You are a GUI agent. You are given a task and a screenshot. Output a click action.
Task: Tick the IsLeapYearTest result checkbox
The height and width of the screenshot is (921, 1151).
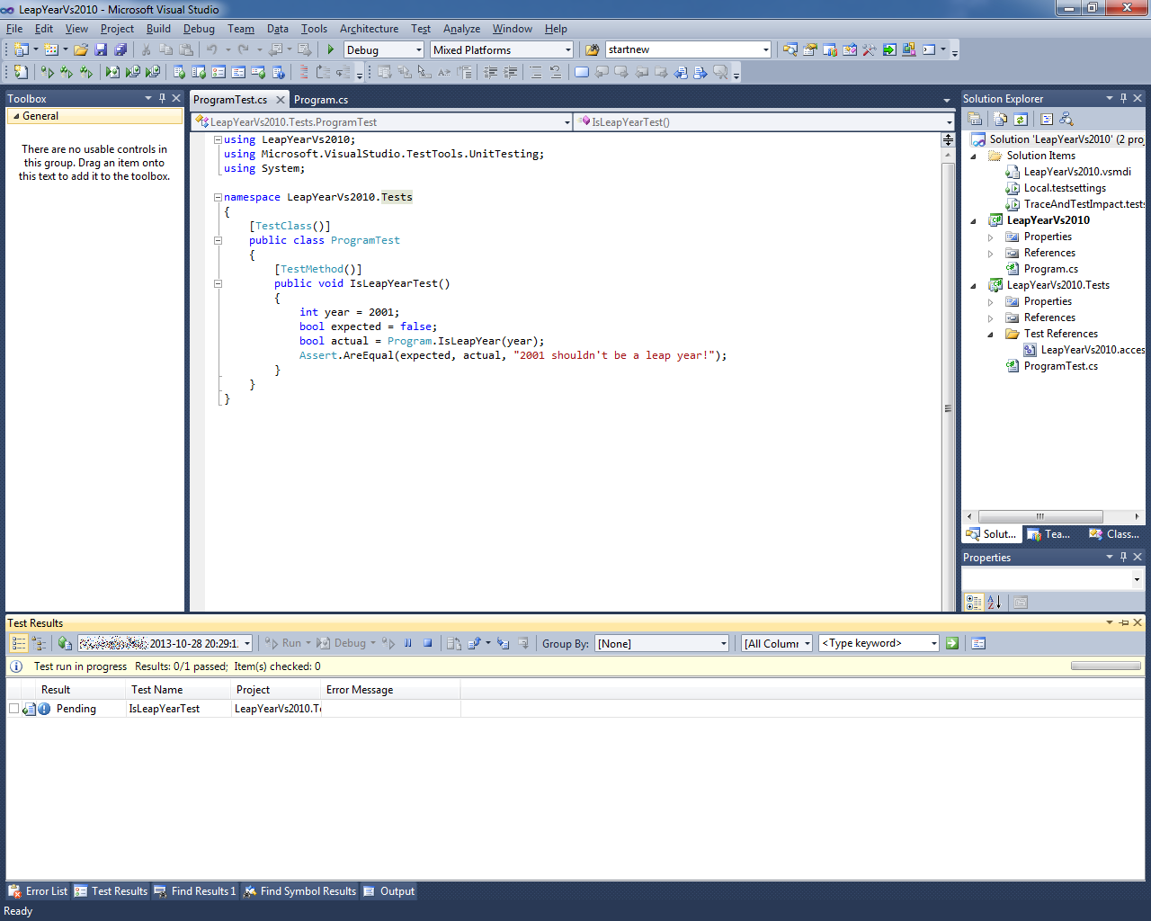[13, 709]
